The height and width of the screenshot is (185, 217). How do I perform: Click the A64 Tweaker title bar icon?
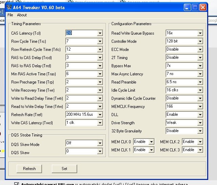[x=9, y=7]
